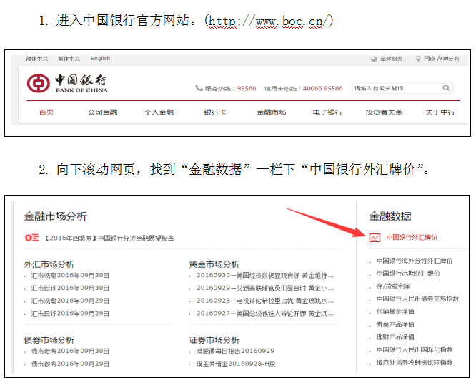
Task: Click the Bank of China logo
Action: point(68,84)
